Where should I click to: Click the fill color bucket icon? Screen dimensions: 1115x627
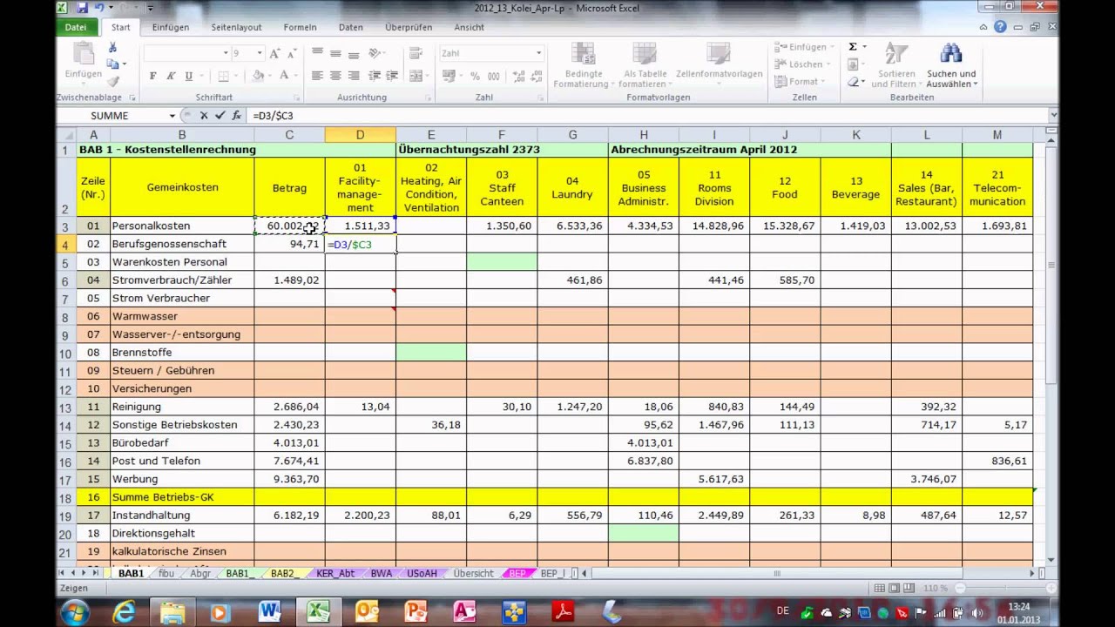coord(259,77)
